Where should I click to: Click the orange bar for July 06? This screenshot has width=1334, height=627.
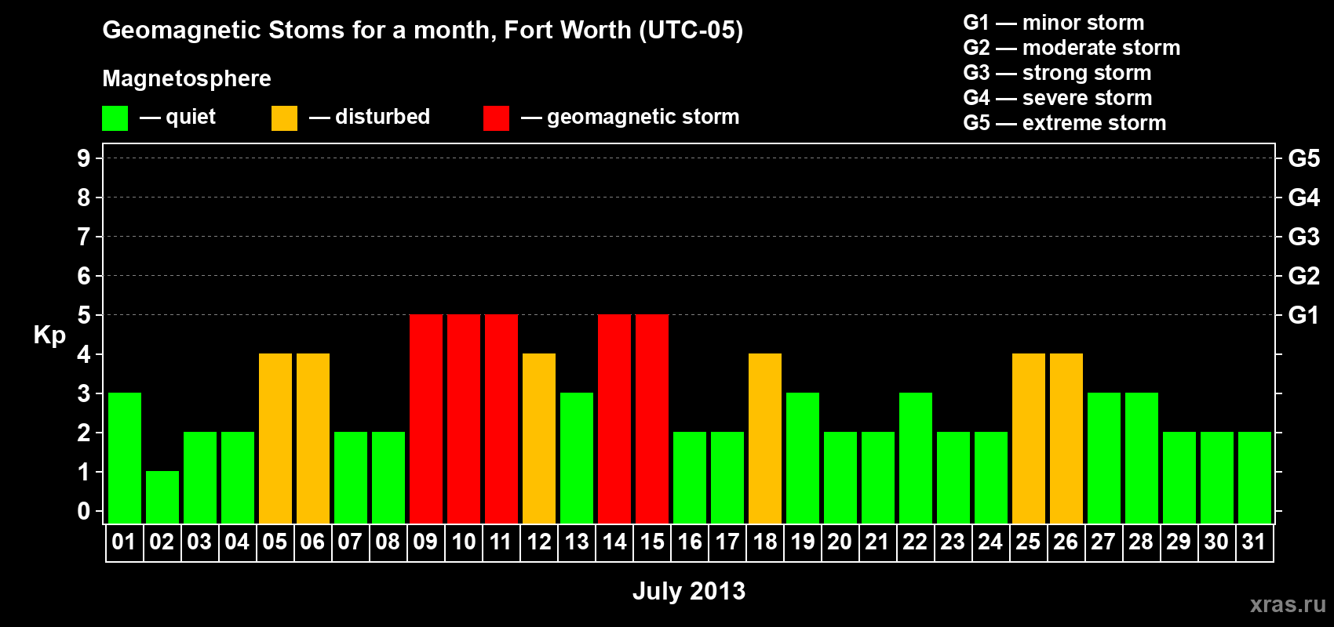point(313,438)
